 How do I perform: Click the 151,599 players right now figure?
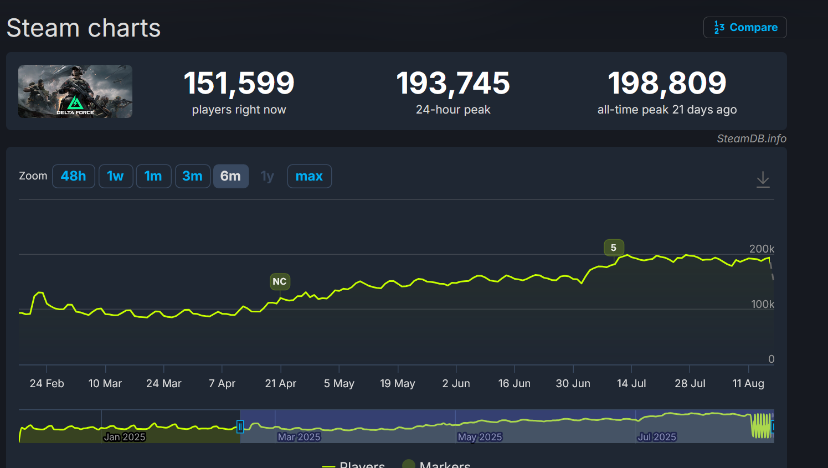click(x=239, y=83)
